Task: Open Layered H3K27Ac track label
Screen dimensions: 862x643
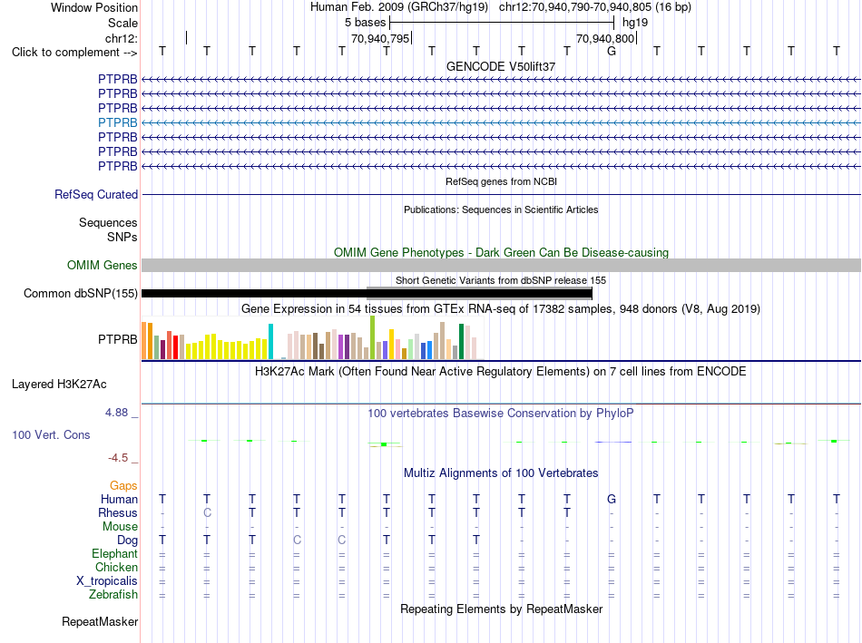Action: pos(59,385)
